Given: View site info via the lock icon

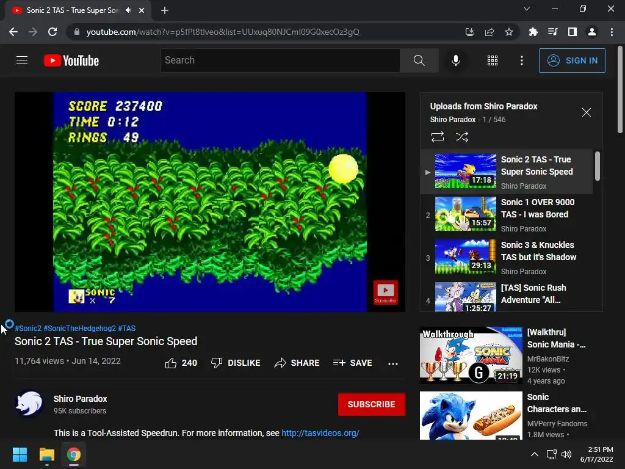Looking at the screenshot, I should 77,32.
